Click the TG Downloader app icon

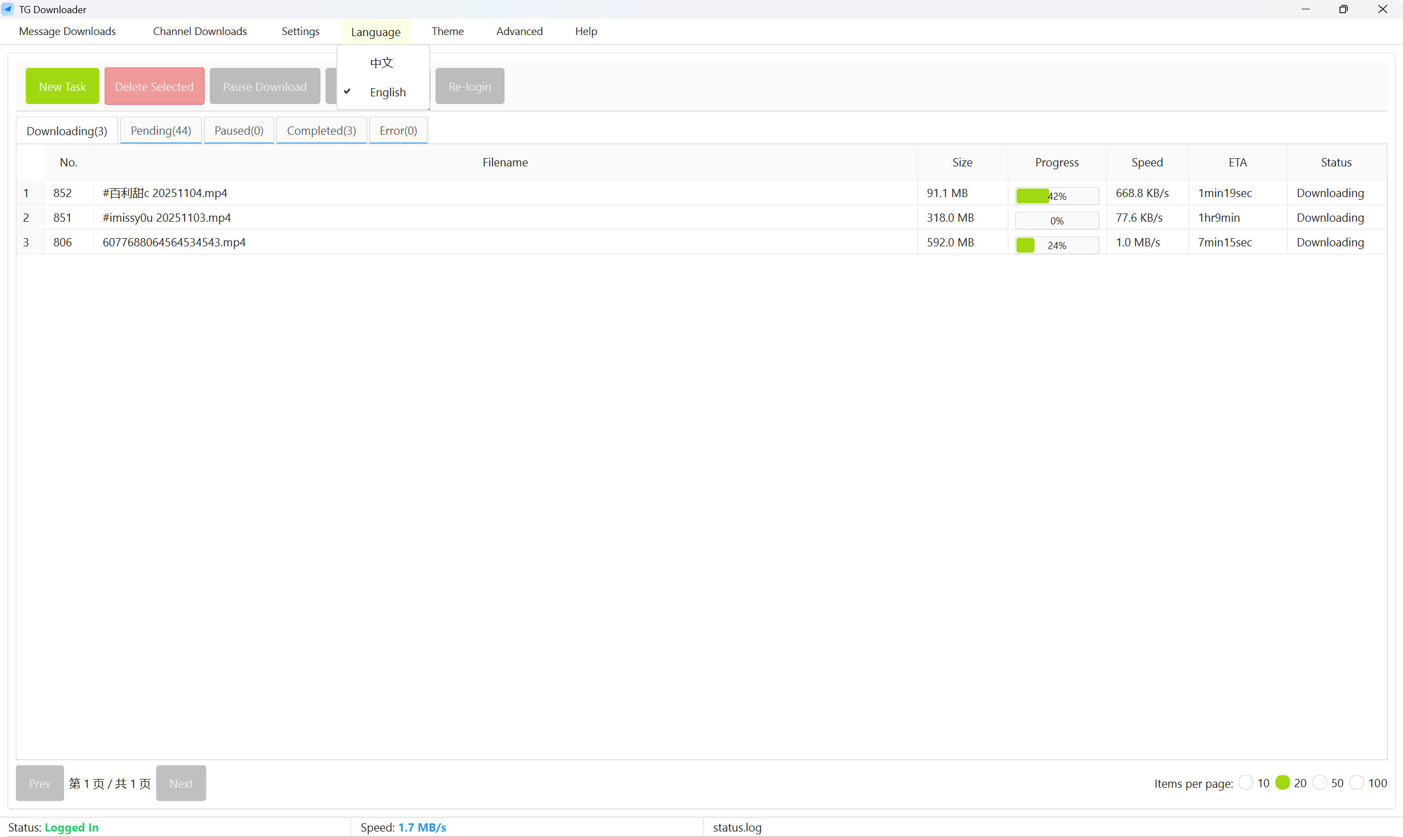(x=8, y=9)
